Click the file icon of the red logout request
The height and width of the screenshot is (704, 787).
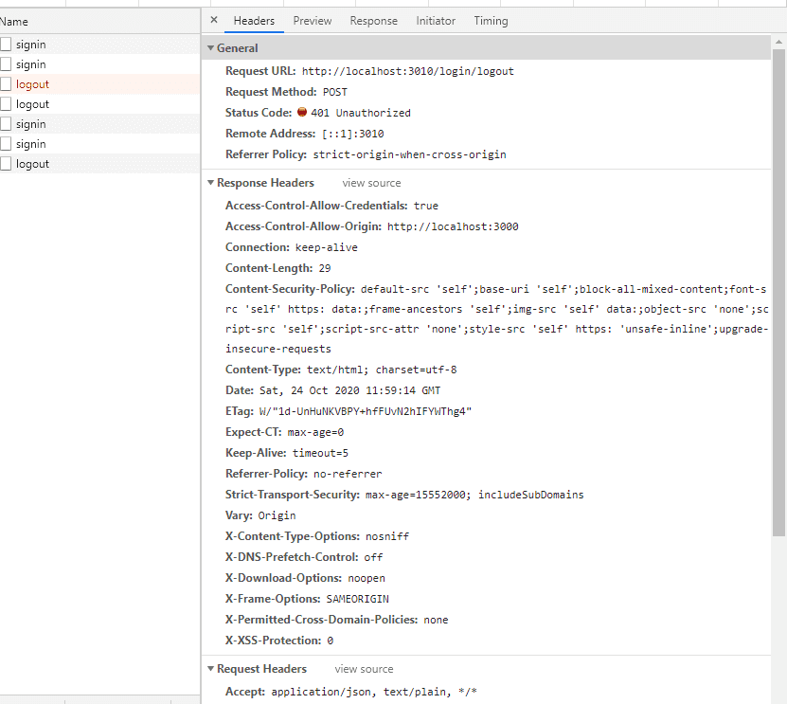pyautogui.click(x=6, y=84)
